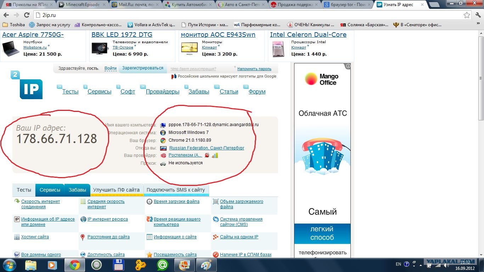Click the Microsoft Windows 7 text

[x=188, y=132]
